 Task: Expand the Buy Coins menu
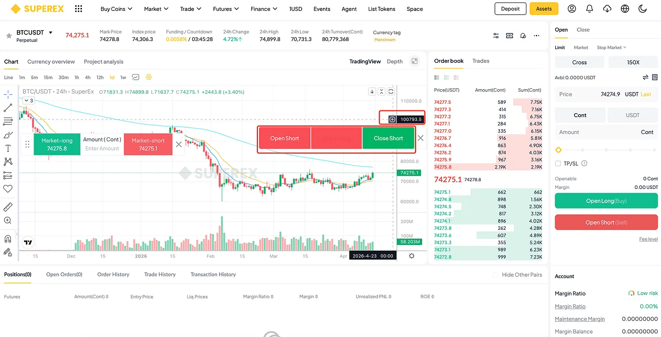[x=116, y=9]
